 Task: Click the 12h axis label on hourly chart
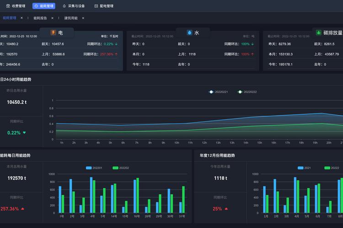tap(204, 143)
